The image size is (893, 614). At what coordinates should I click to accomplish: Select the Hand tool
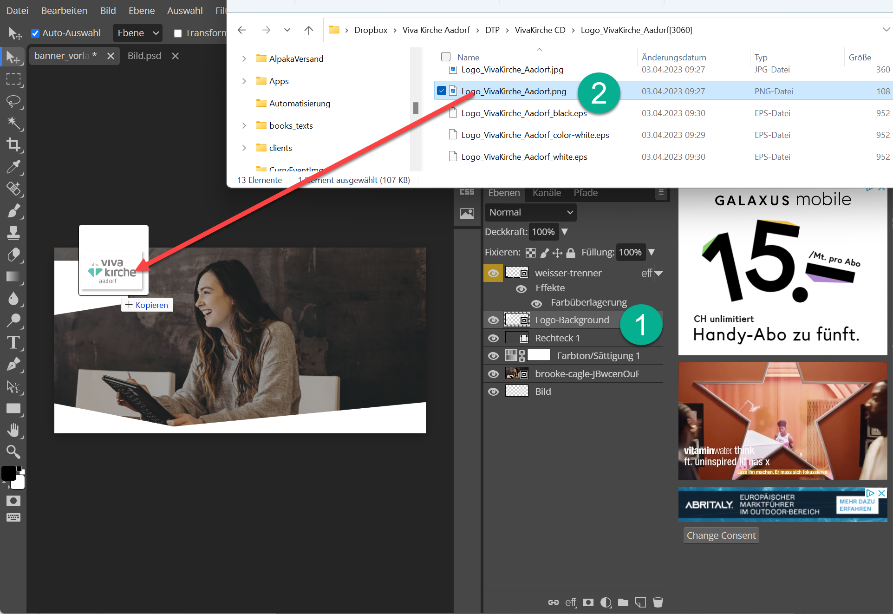coord(13,430)
